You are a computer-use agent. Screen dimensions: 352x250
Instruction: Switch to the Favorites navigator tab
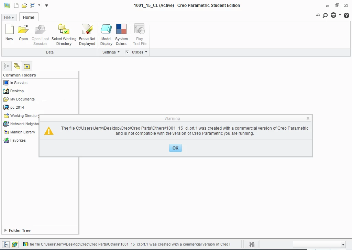pyautogui.click(x=27, y=66)
